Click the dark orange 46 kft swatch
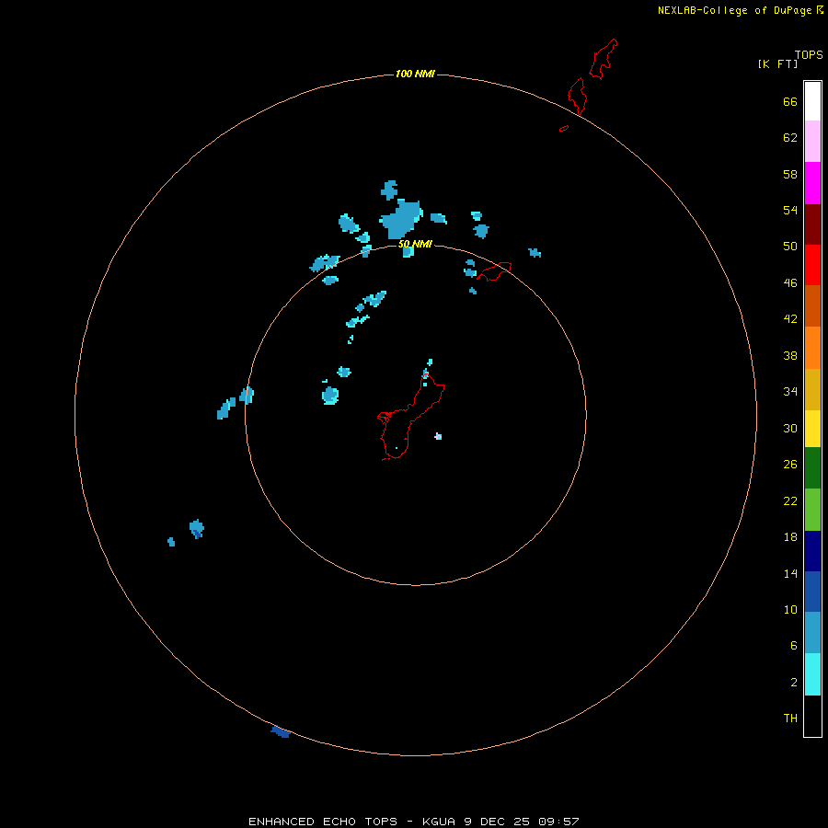This screenshot has width=828, height=828. click(812, 305)
